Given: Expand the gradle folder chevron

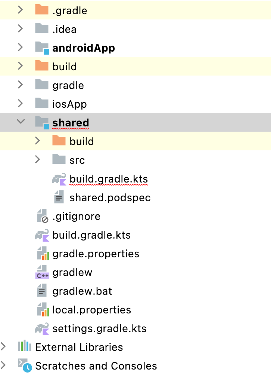Looking at the screenshot, I should [x=21, y=85].
